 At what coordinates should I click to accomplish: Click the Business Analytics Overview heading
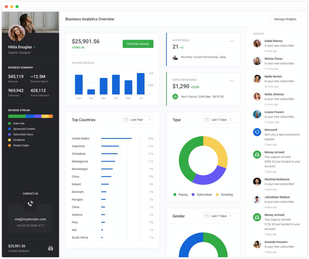pyautogui.click(x=90, y=19)
